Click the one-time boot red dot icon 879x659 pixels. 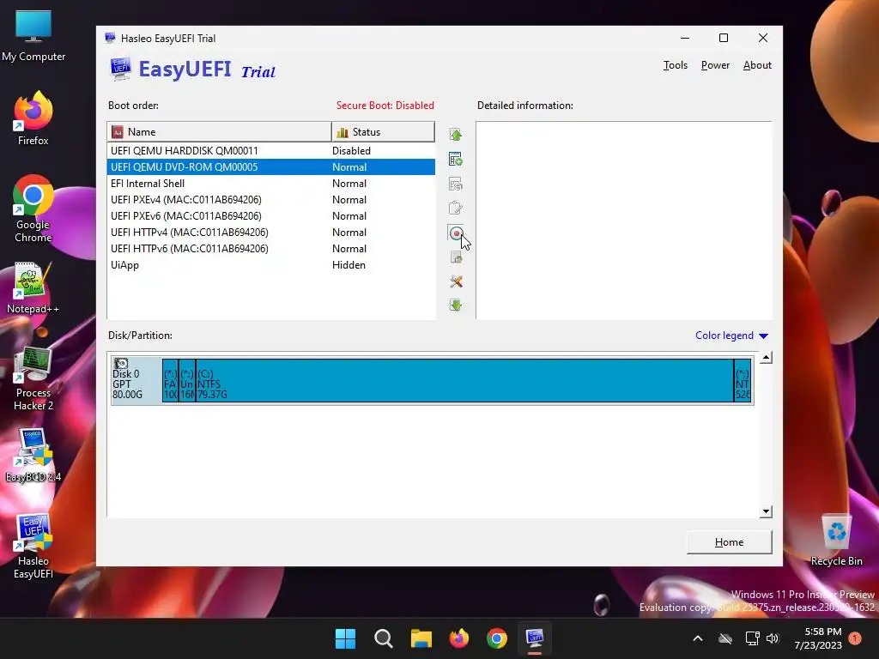(456, 233)
